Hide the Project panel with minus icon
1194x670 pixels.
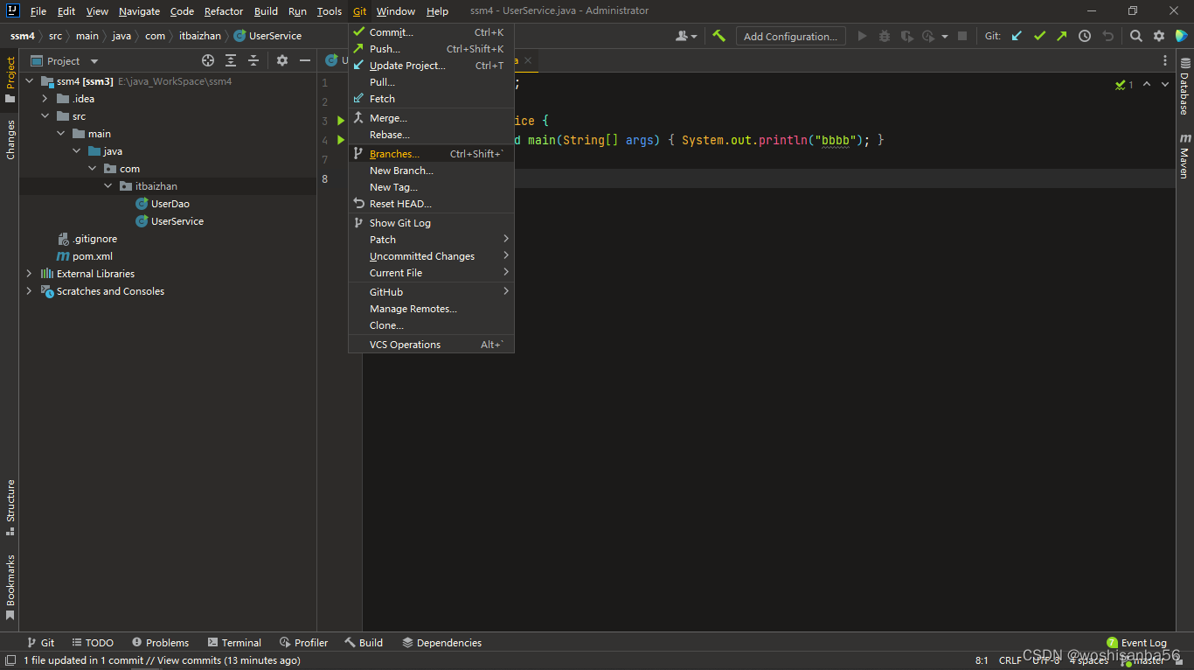tap(305, 60)
